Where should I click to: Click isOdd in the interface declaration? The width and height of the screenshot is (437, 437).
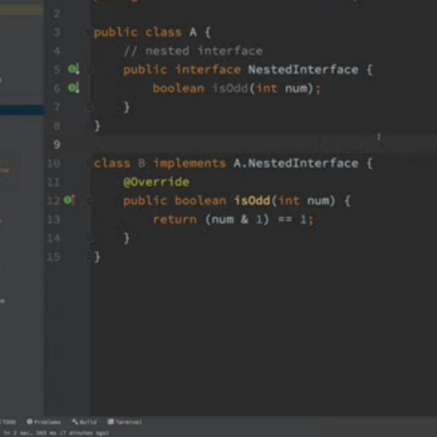point(229,88)
